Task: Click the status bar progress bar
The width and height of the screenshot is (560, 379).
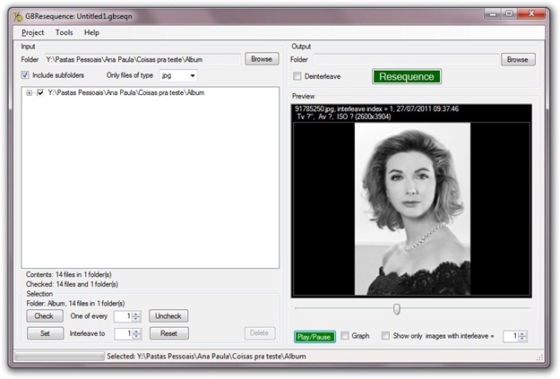Action: point(59,356)
